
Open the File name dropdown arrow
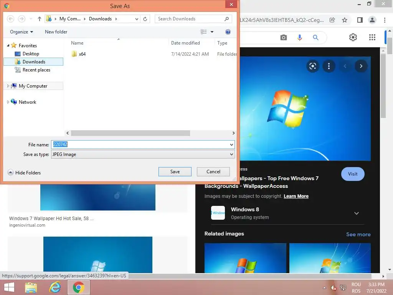coord(231,144)
